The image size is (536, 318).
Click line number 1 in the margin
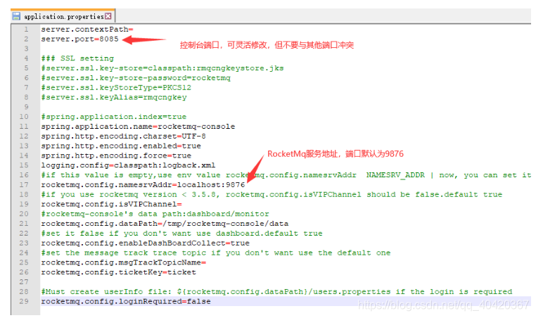26,30
